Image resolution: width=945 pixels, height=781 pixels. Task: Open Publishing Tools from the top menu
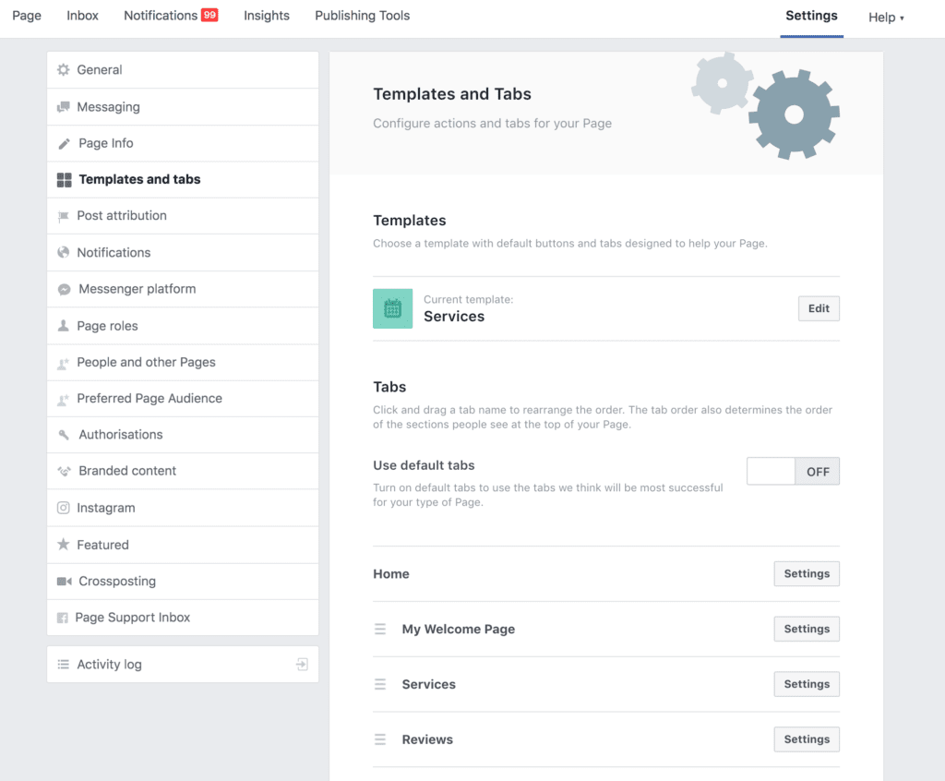(362, 16)
